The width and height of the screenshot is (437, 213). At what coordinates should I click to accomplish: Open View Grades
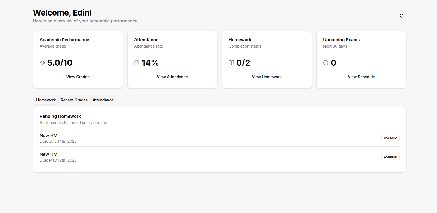tap(78, 77)
